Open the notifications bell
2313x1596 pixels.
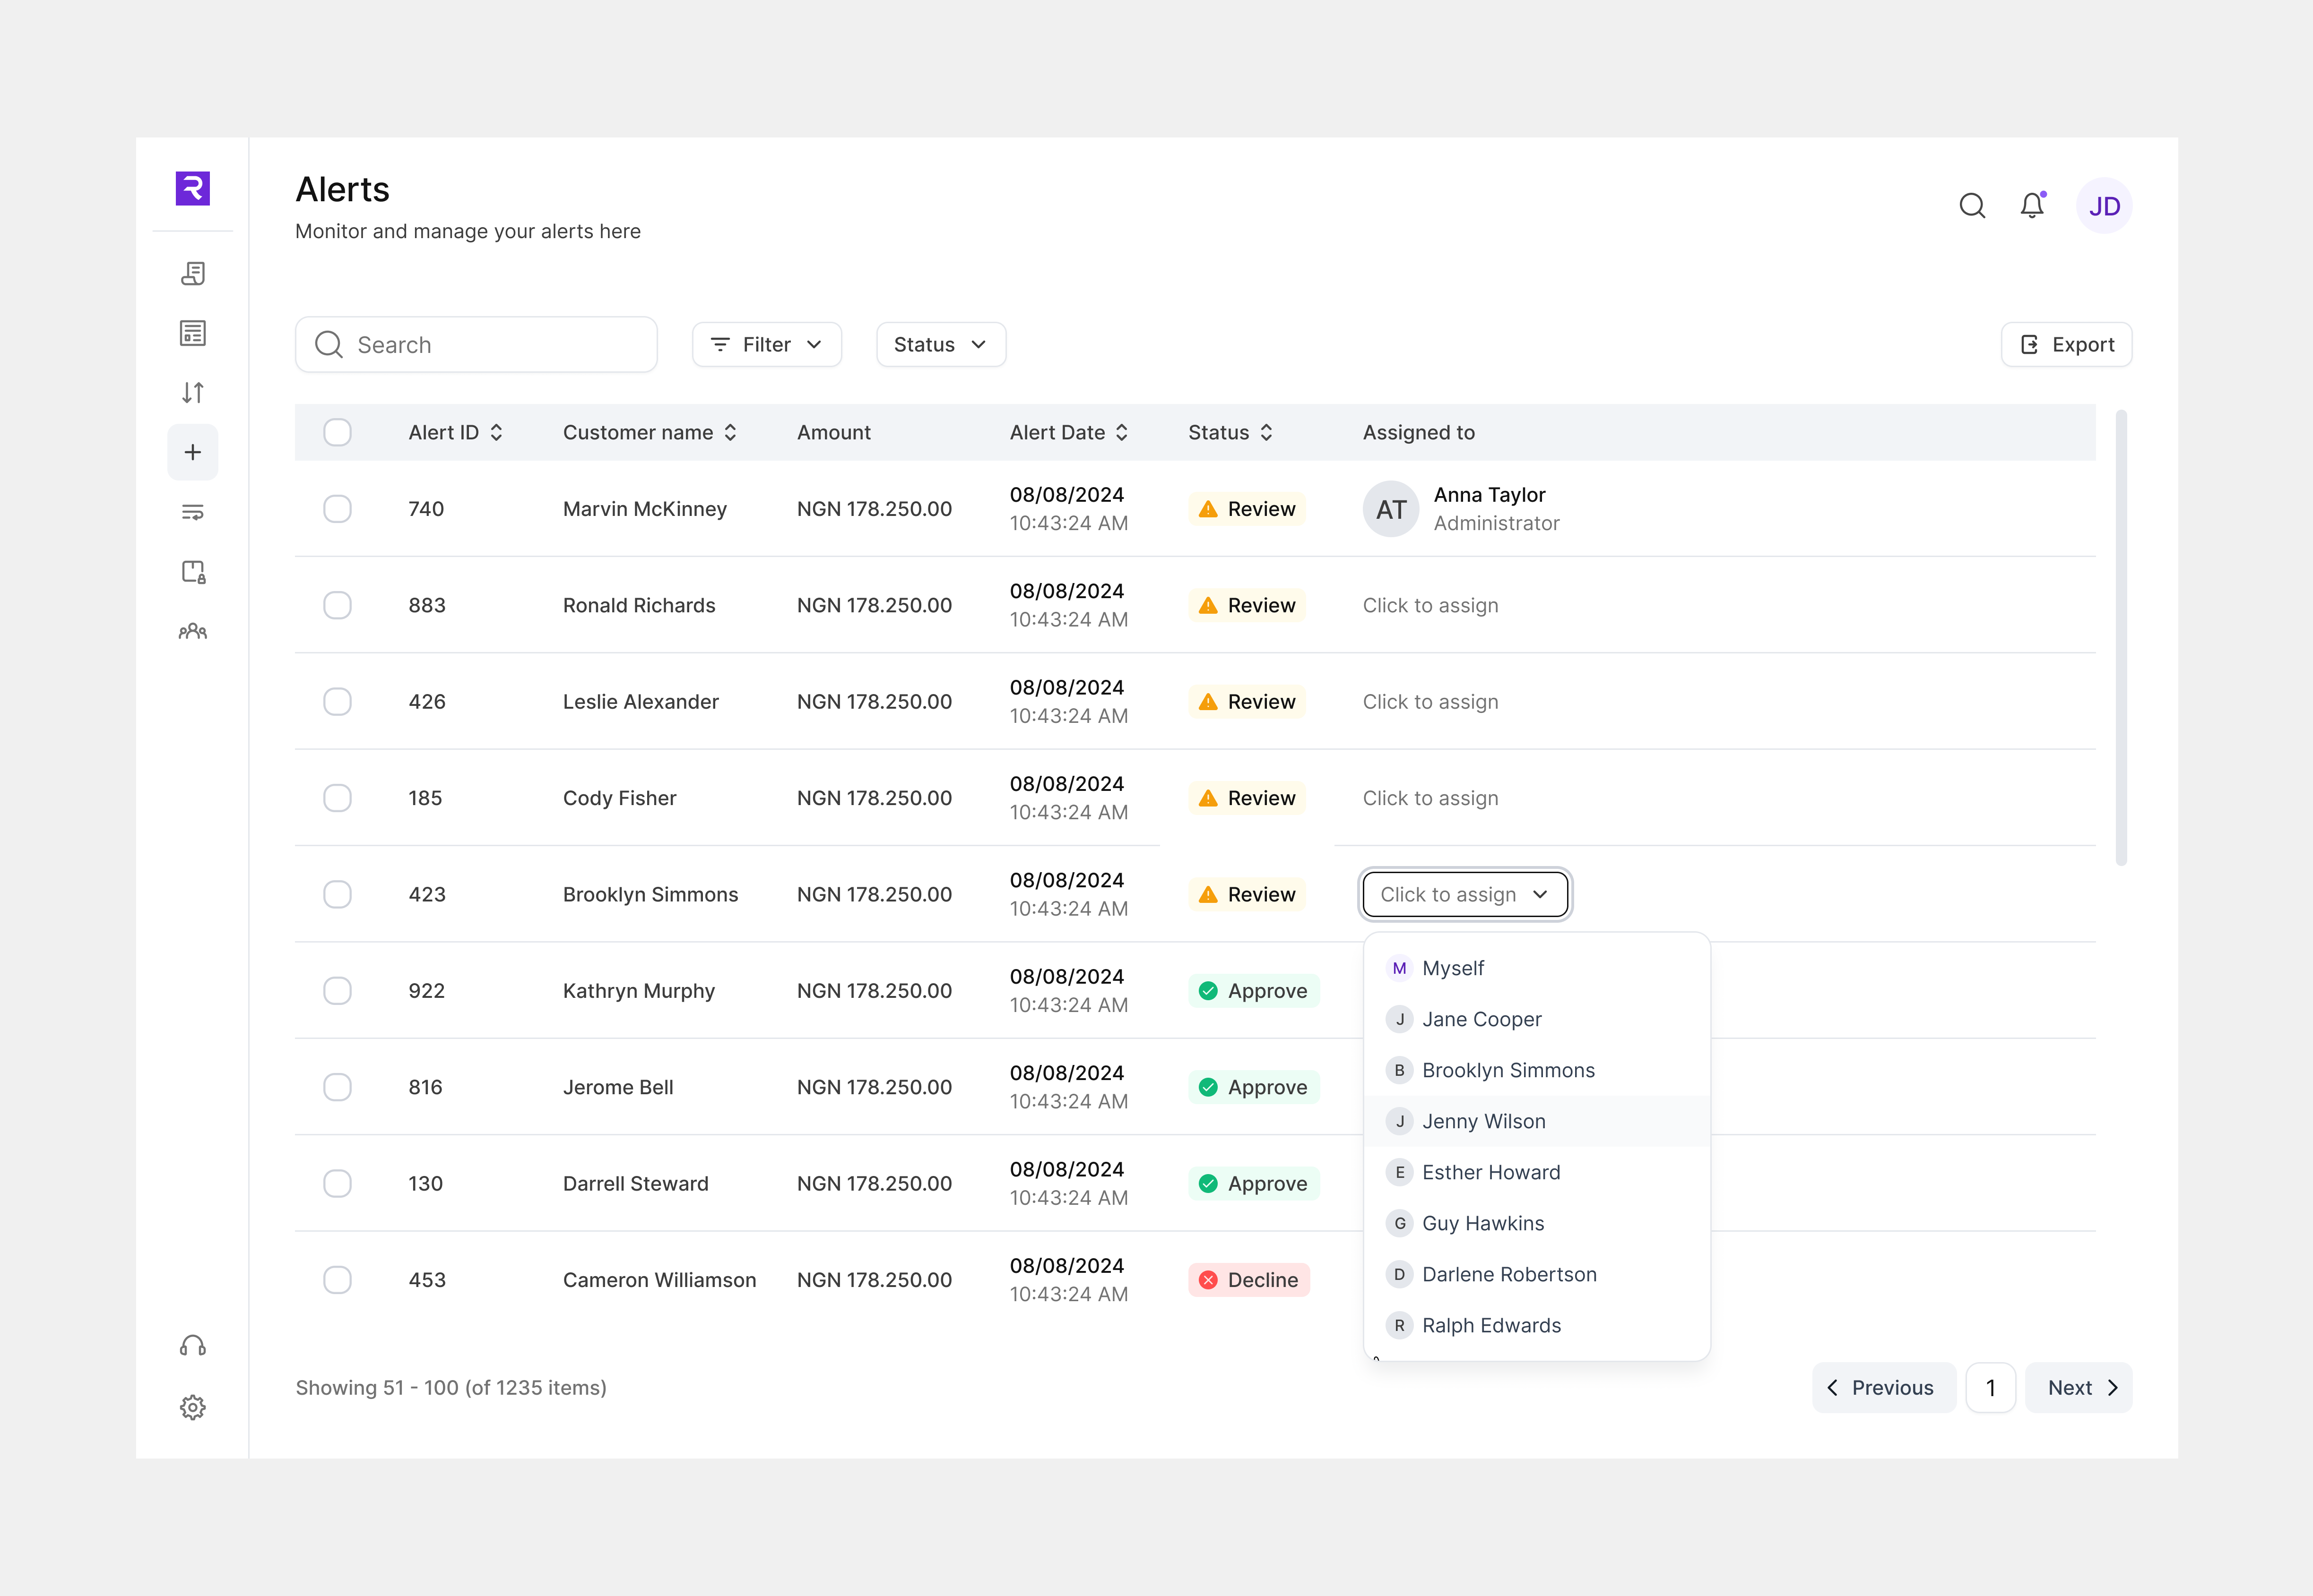[x=2032, y=205]
